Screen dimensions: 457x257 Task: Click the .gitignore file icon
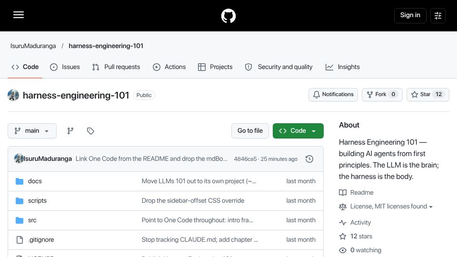[x=20, y=240]
